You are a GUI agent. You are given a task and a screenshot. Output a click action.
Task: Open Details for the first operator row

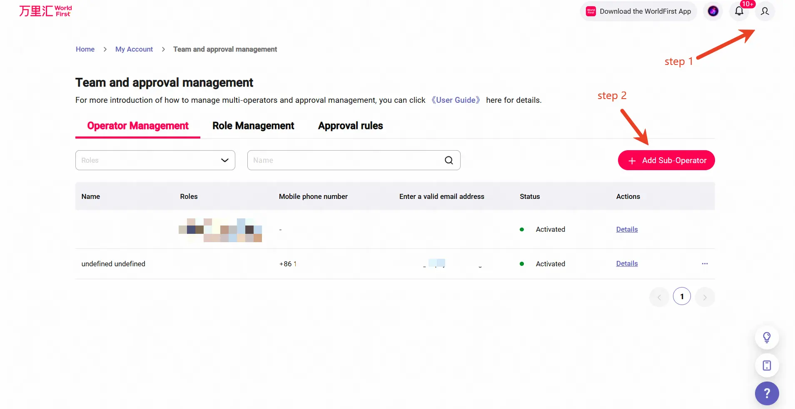coord(627,229)
